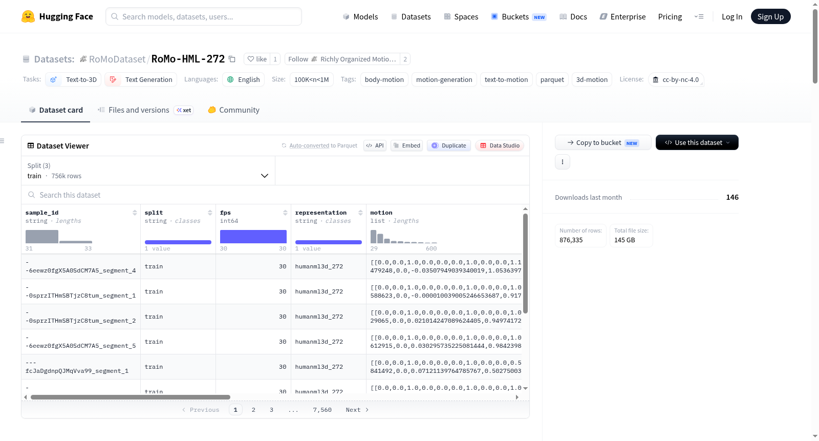This screenshot has height=441, width=819.
Task: Click the Next page button
Action: [357, 410]
